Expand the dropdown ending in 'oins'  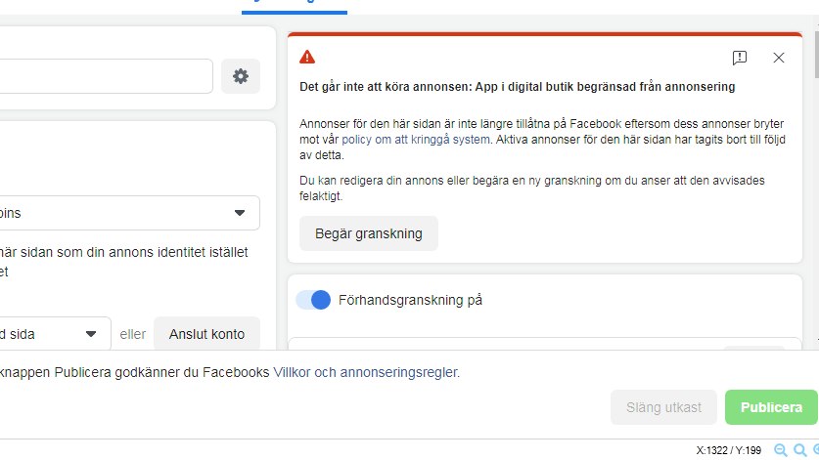[129, 213]
